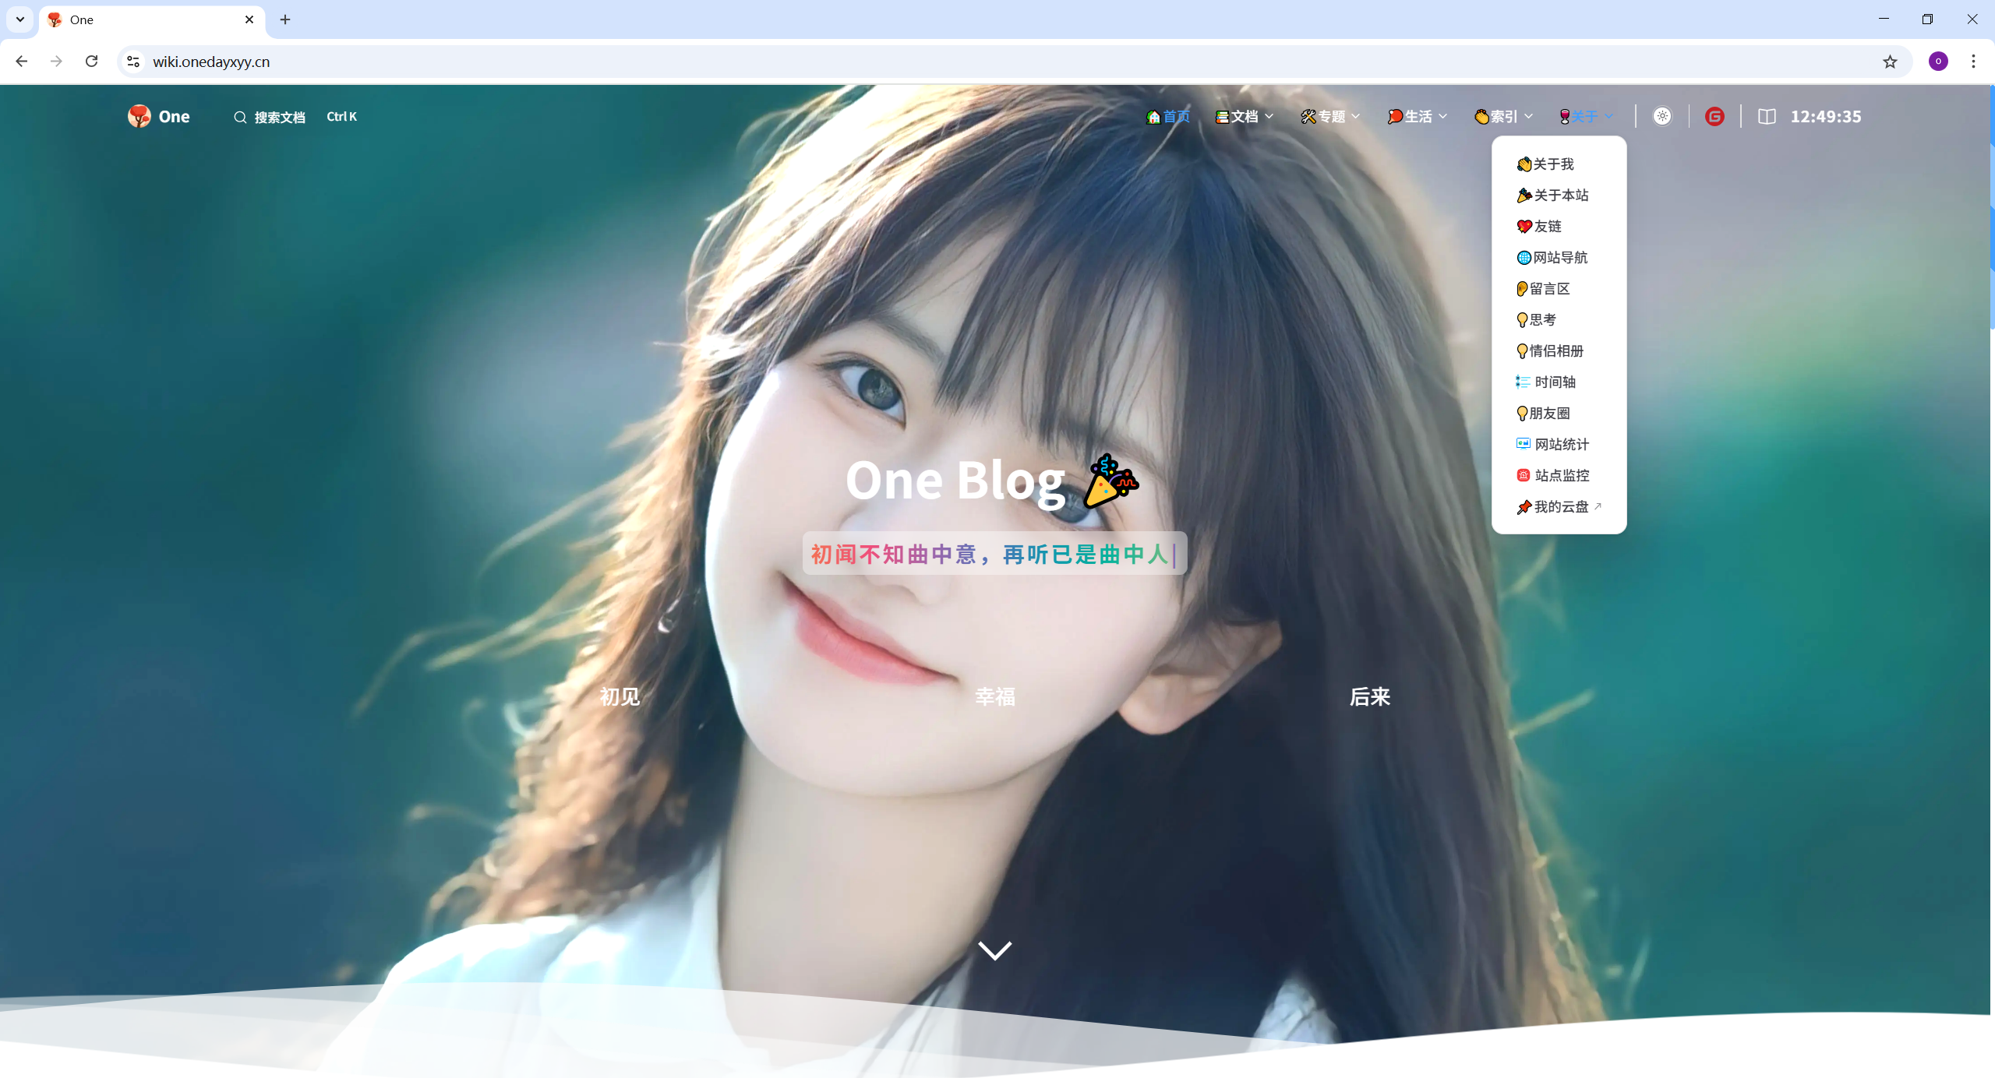Screen dimensions: 1995x1078
Task: Click the search magnifier icon
Action: pyautogui.click(x=240, y=117)
